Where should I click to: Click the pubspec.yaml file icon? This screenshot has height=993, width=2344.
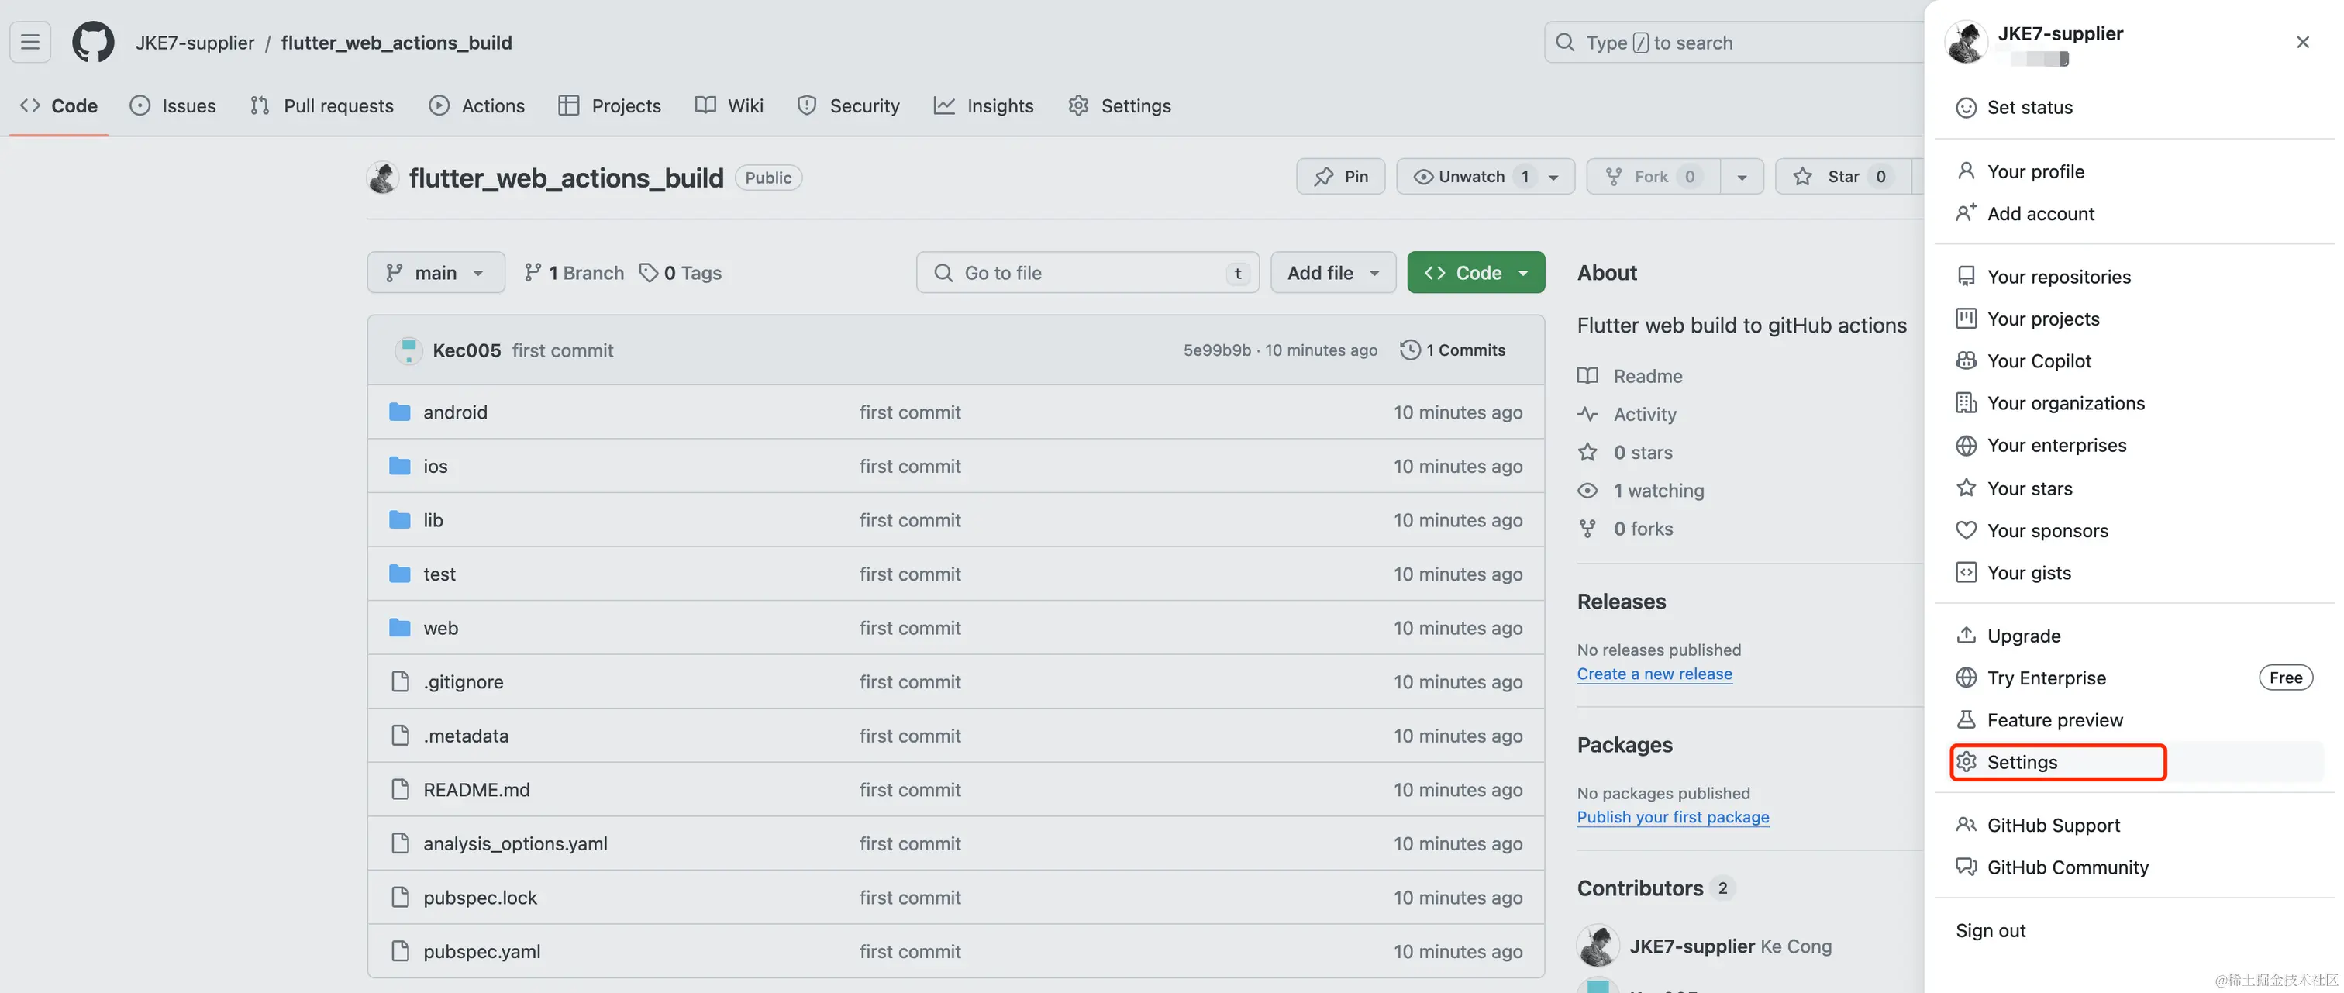pyautogui.click(x=399, y=951)
